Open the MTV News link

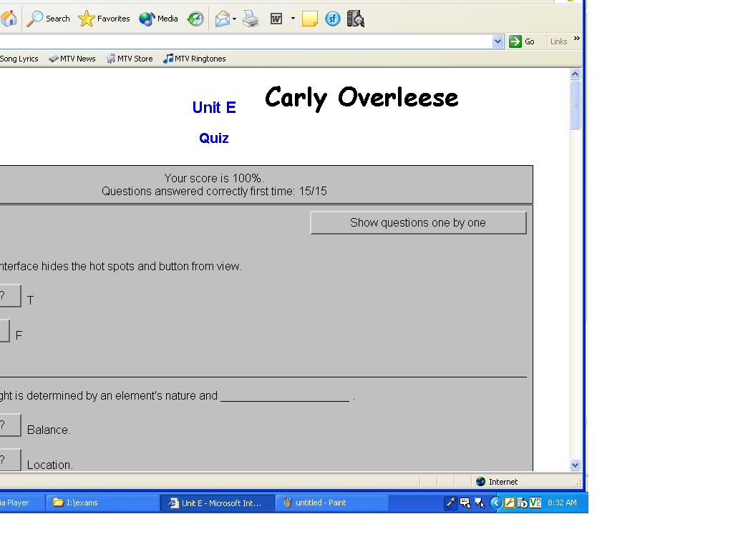(x=72, y=59)
